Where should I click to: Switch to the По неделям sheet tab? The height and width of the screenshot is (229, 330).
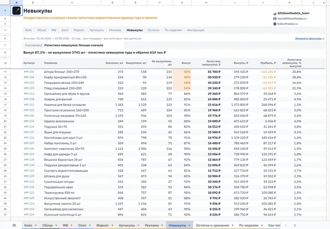248,225
